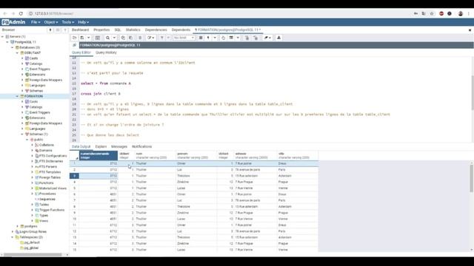Screen dimensions: 474x266
Task: Click the adresse column header
Action: pos(256,156)
